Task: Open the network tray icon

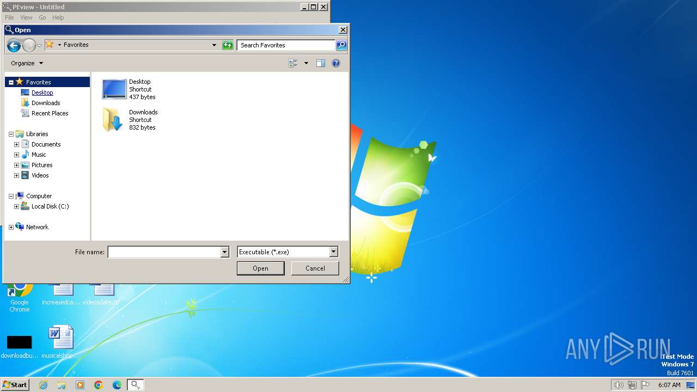Action: 632,385
